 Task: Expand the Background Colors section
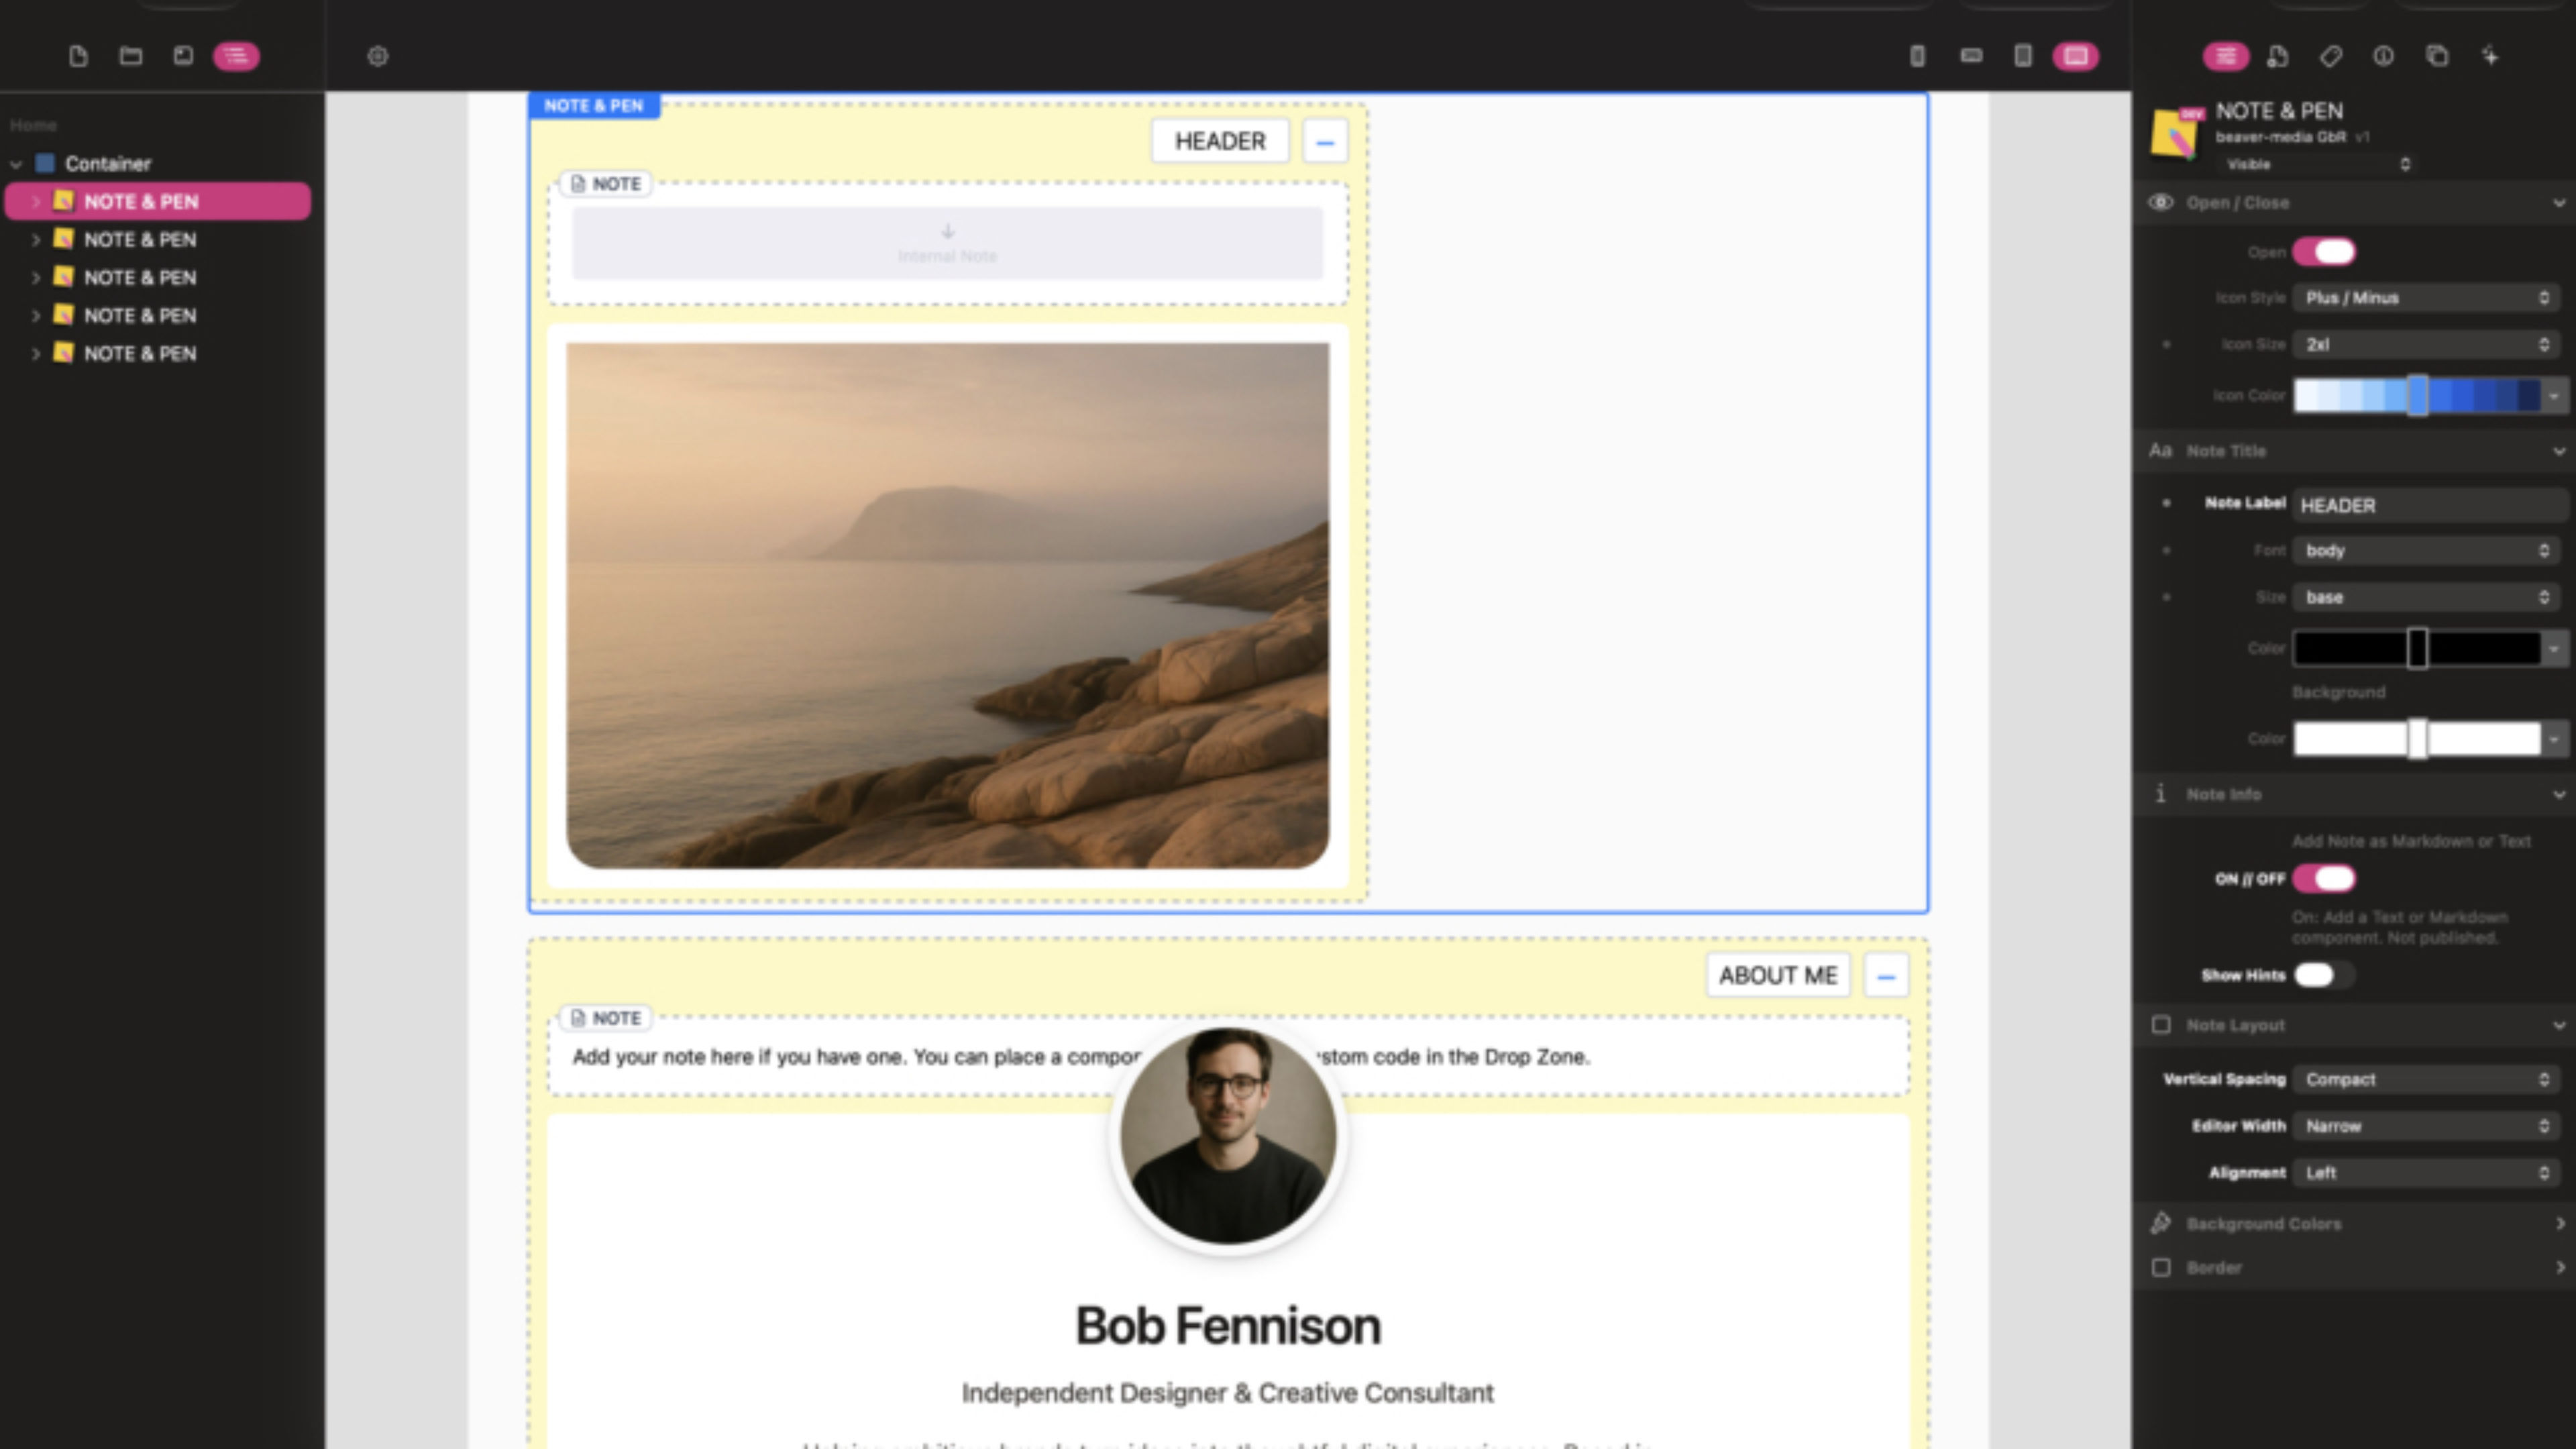click(2354, 1224)
